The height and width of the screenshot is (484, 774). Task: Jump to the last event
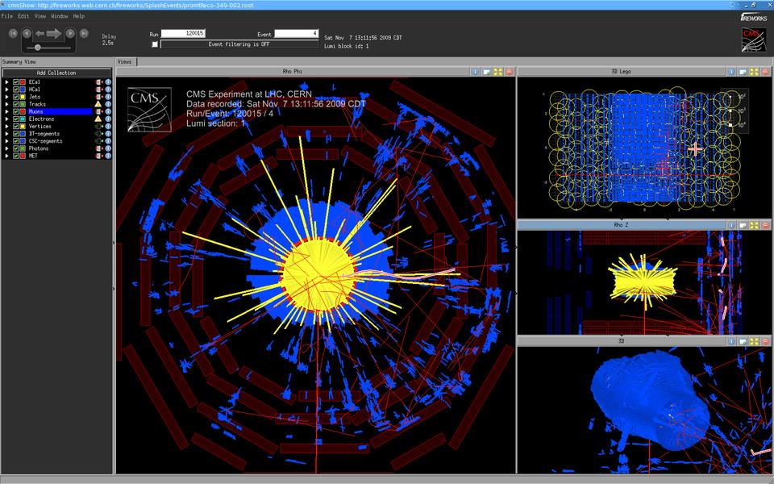(85, 33)
